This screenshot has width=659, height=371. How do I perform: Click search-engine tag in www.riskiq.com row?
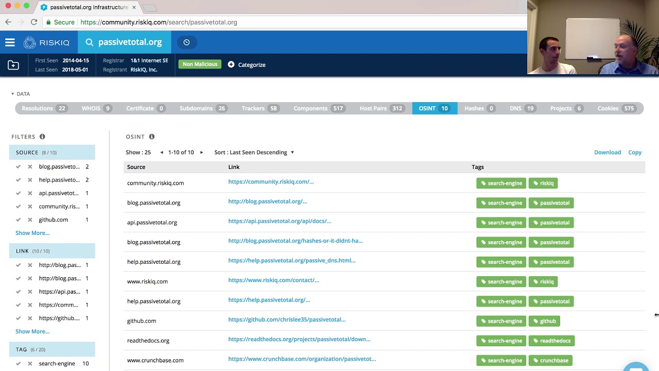tap(501, 281)
